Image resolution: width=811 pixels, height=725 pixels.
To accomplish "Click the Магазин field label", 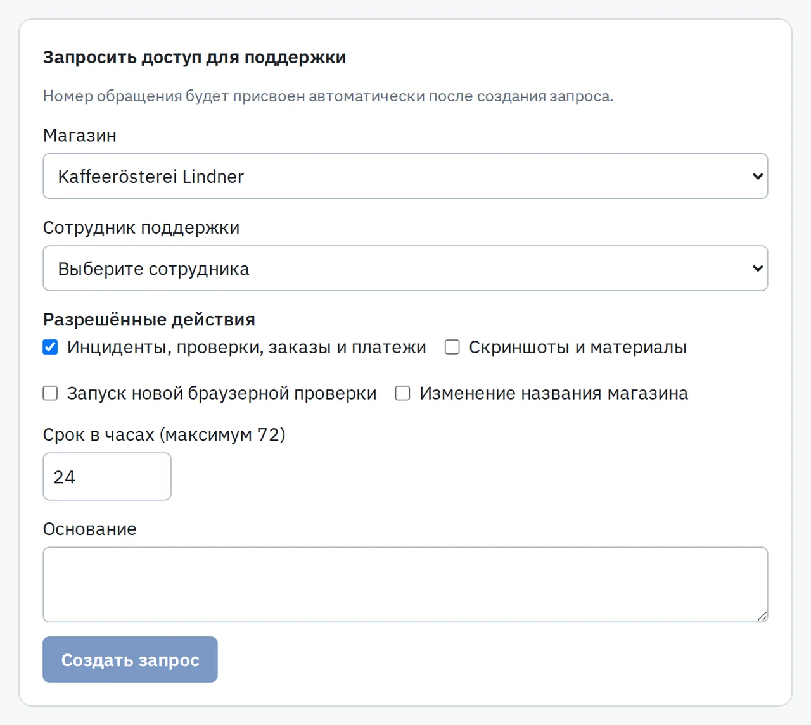I will click(x=80, y=136).
